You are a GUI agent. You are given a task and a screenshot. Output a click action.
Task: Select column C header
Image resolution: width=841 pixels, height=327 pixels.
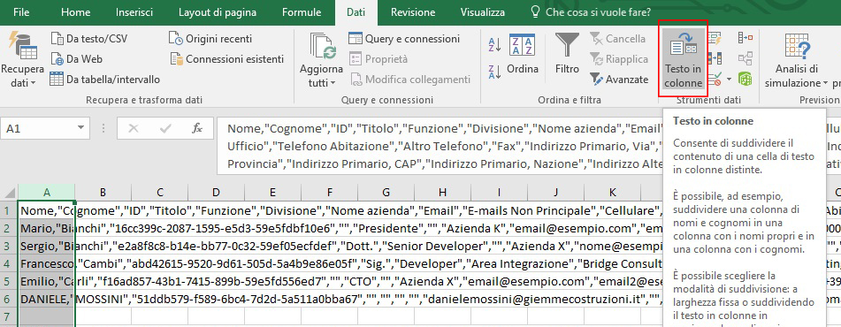pyautogui.click(x=160, y=192)
